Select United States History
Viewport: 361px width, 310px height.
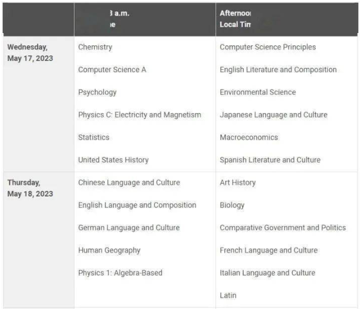point(113,159)
